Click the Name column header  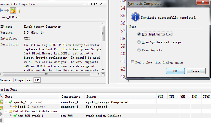[32, 96]
